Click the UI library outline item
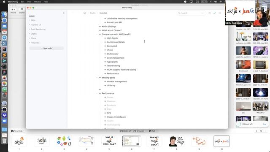270x152 pixels. coord(111,85)
